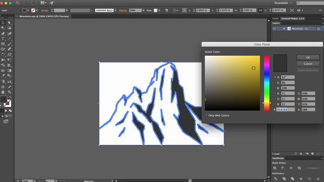Click the Divide pathfinder icon
Viewport: 324px width, 182px height.
click(275, 178)
